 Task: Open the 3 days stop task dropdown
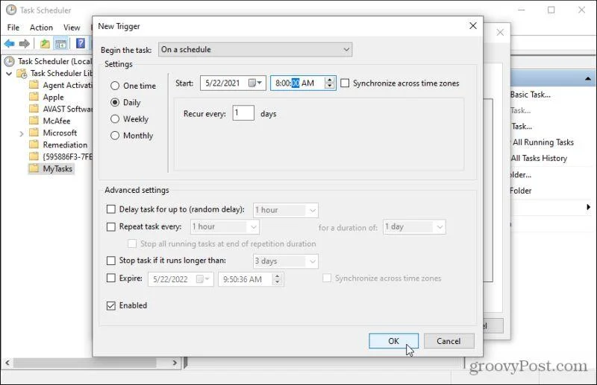click(x=286, y=261)
